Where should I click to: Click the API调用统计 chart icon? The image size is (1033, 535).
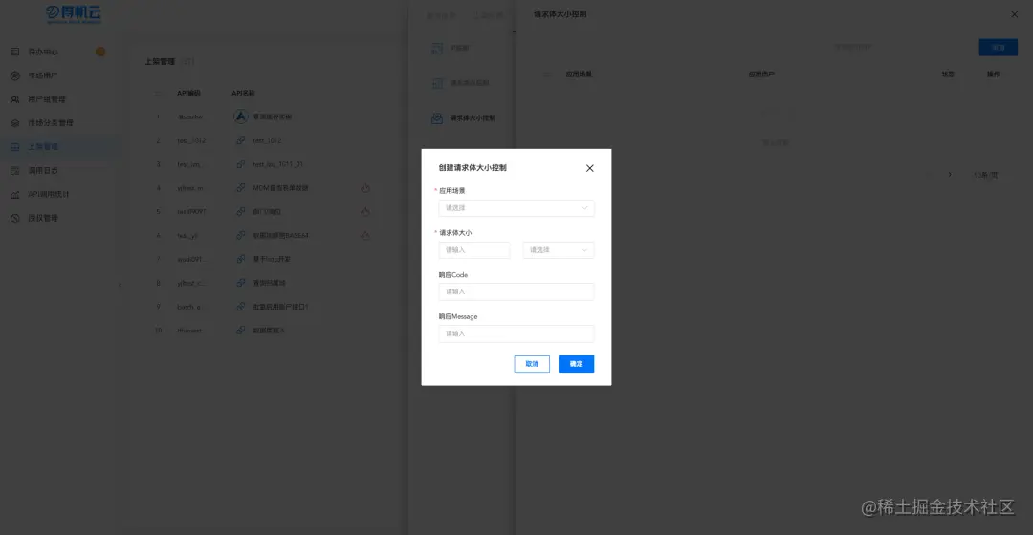pyautogui.click(x=15, y=194)
